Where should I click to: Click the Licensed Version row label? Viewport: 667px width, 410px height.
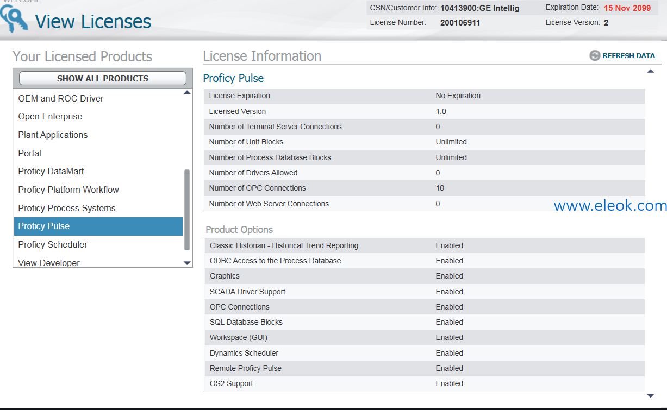click(238, 111)
